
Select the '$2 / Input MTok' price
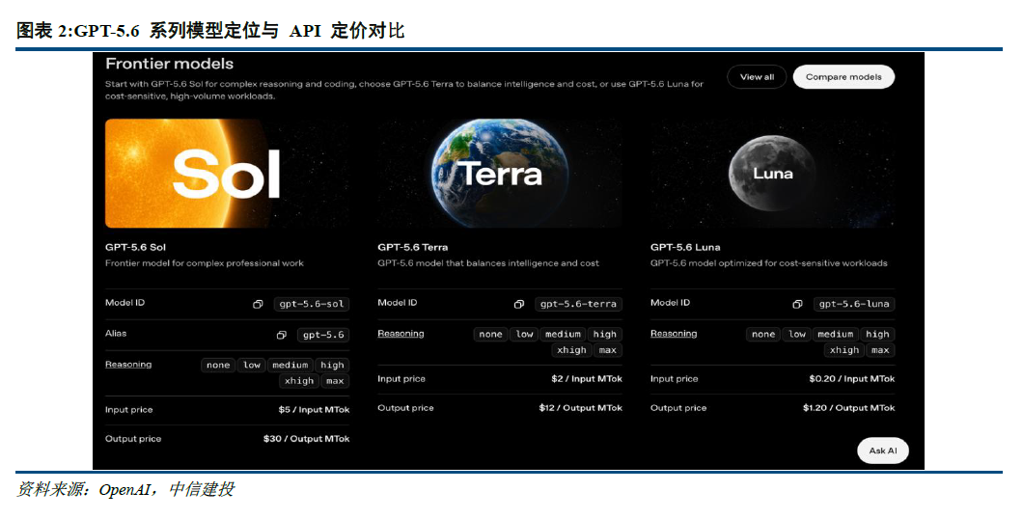point(587,379)
